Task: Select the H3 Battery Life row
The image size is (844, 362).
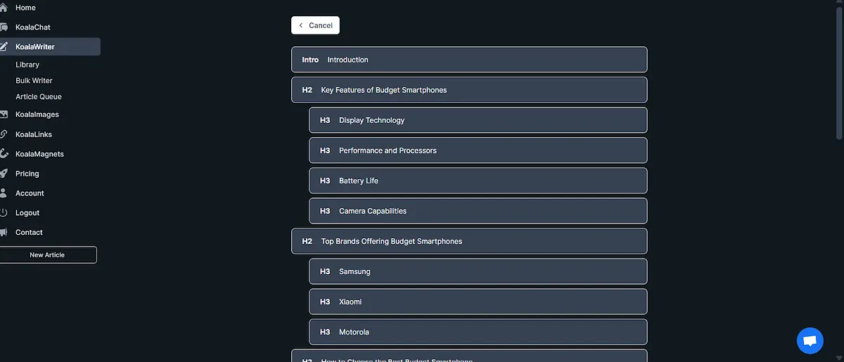Action: (478, 181)
